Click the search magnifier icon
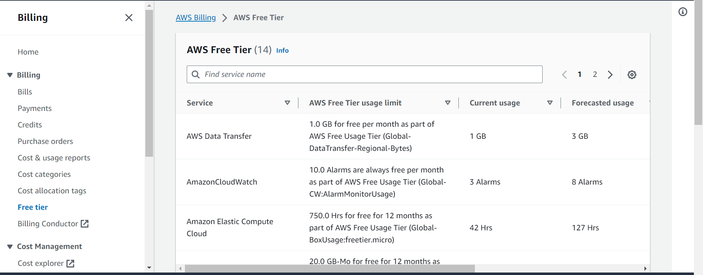Screen dimensions: 703x275 pos(196,74)
